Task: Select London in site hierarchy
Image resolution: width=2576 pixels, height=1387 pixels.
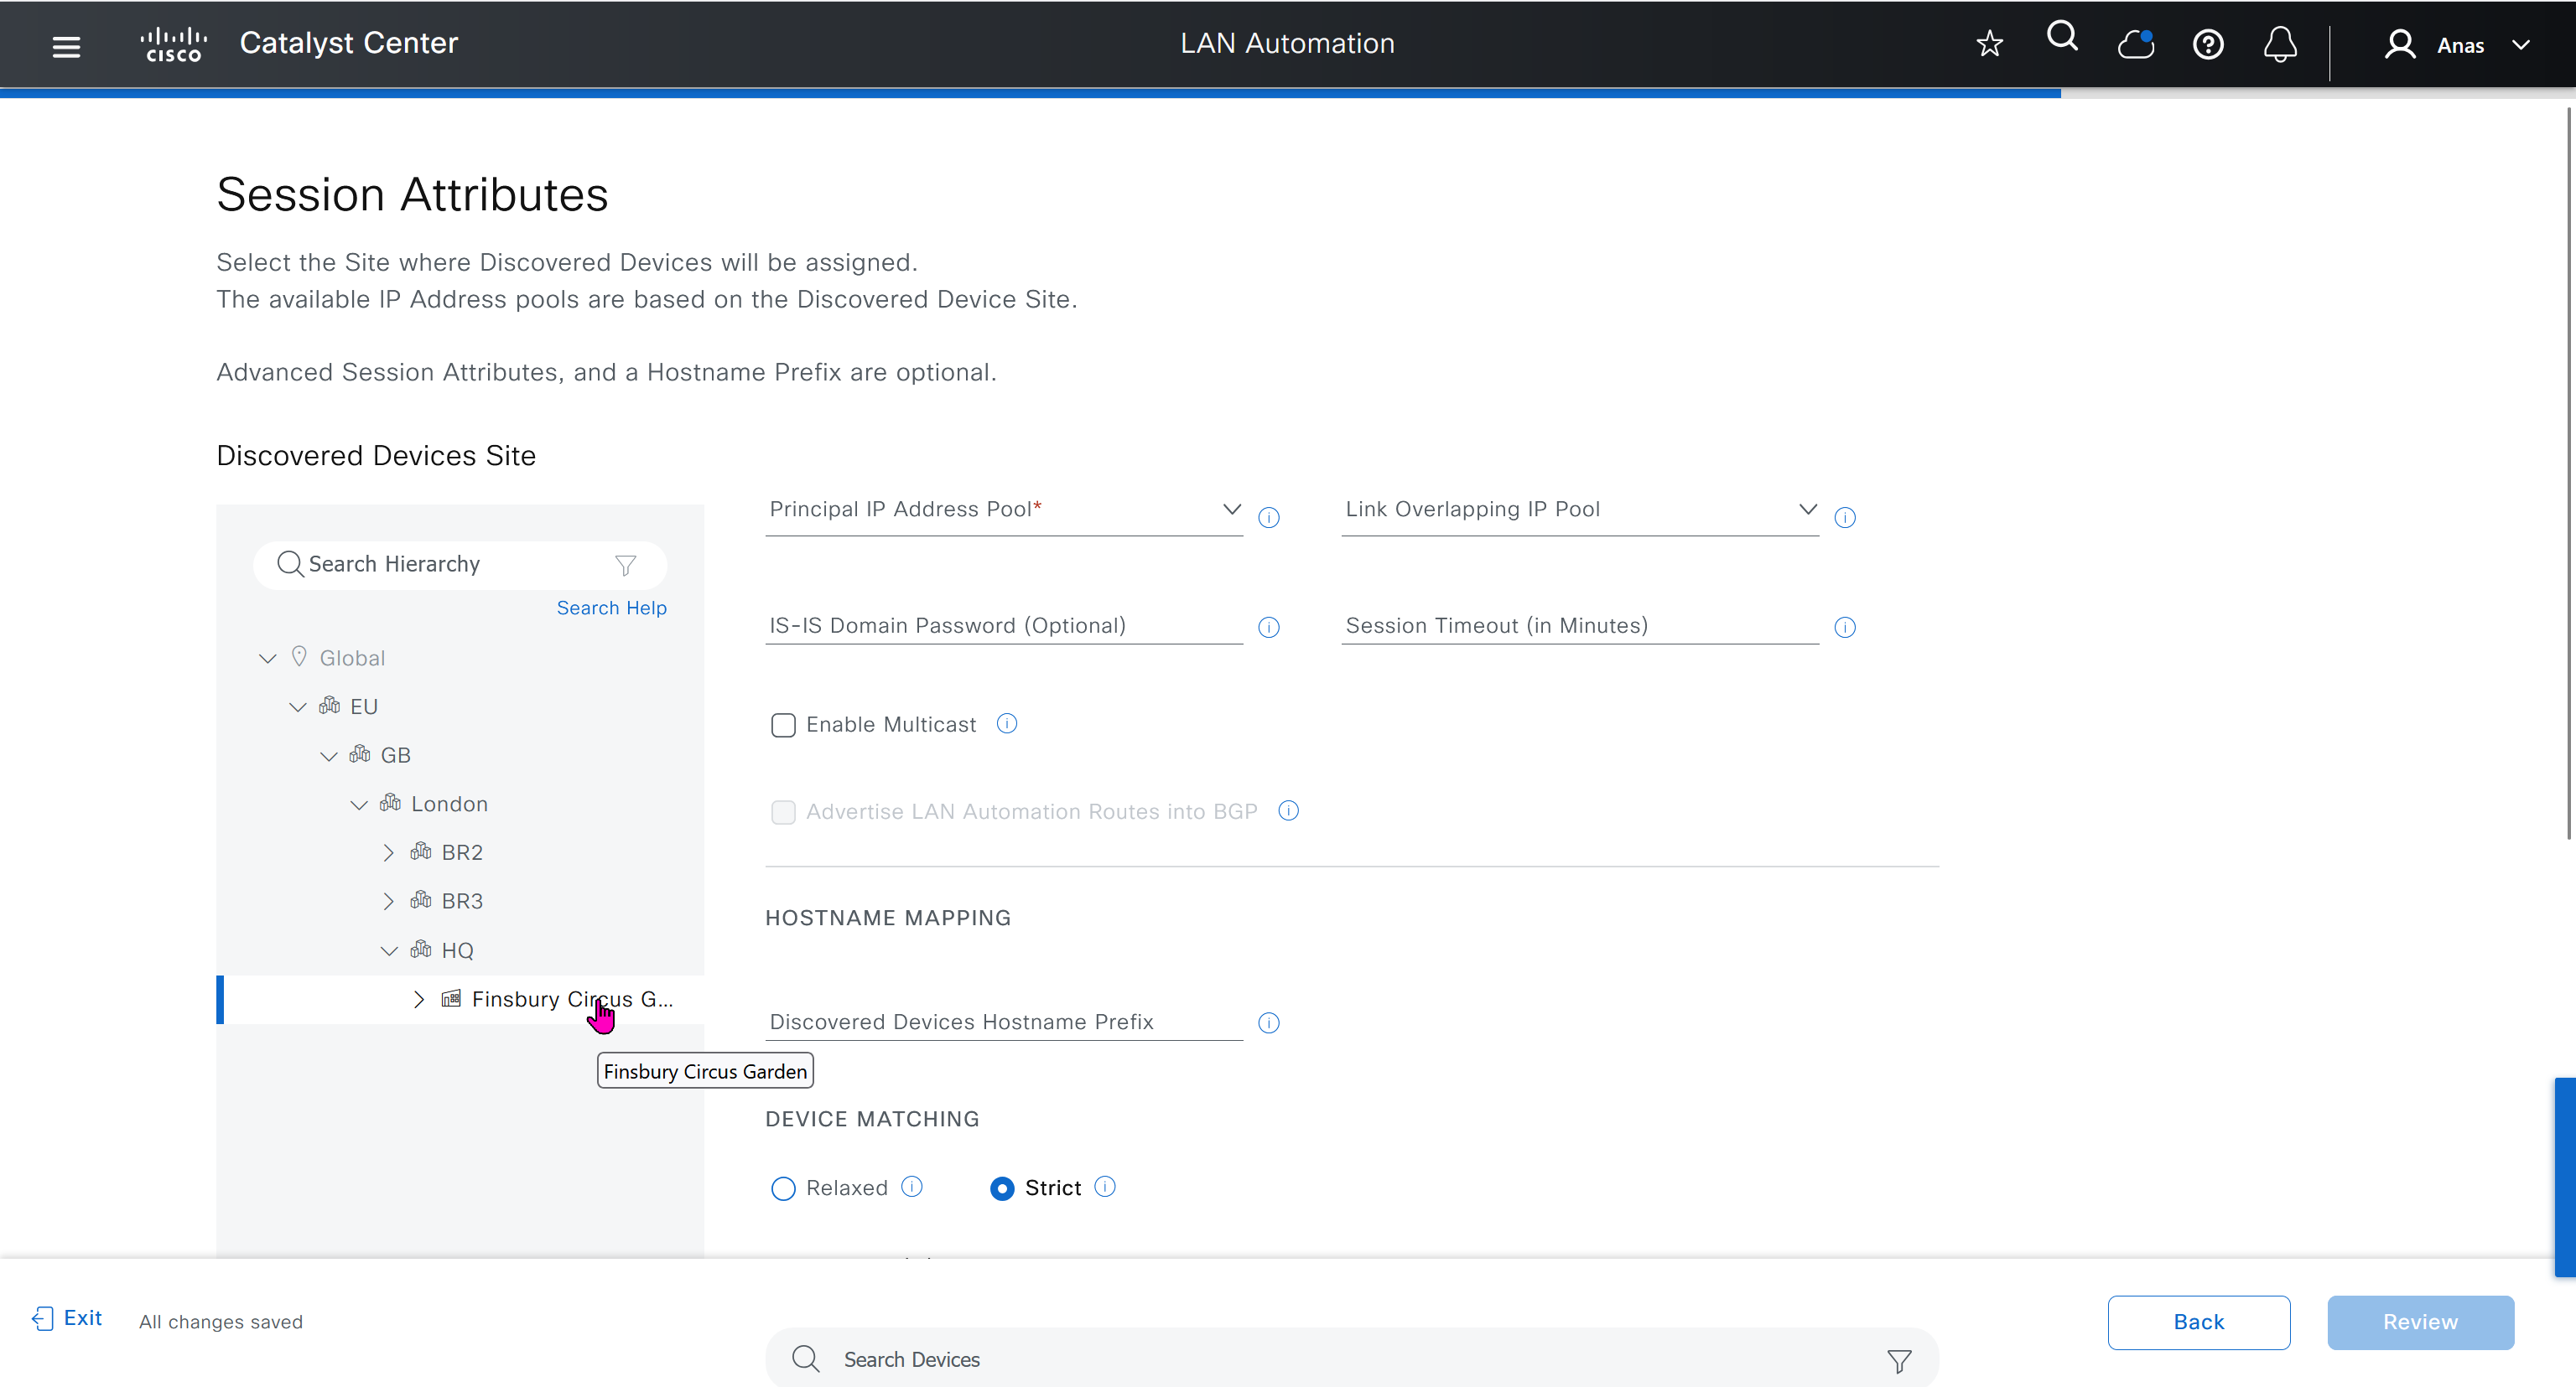Action: (x=449, y=805)
